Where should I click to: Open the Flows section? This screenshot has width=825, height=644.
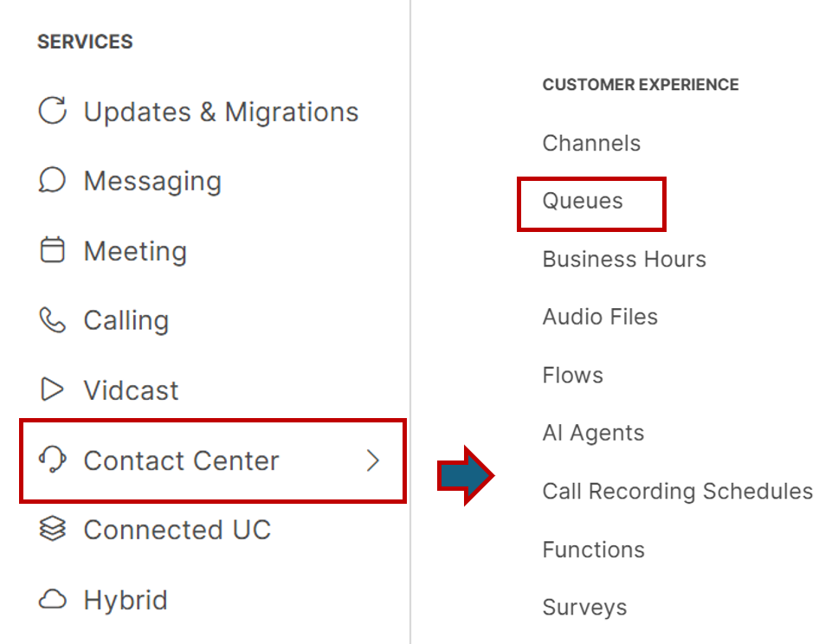[x=572, y=376]
